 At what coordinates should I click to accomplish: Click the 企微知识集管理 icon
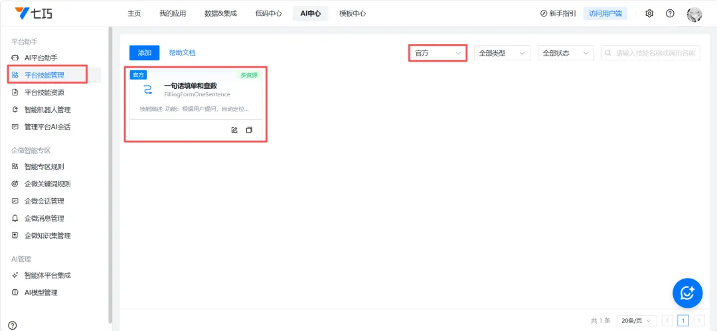(15, 236)
